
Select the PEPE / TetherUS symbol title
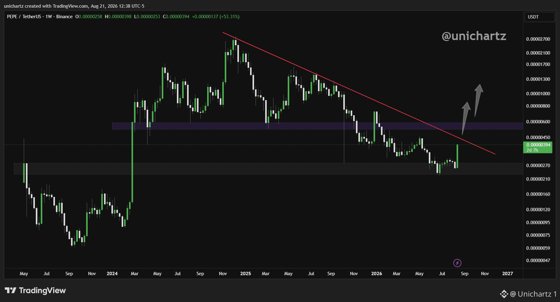[x=24, y=17]
